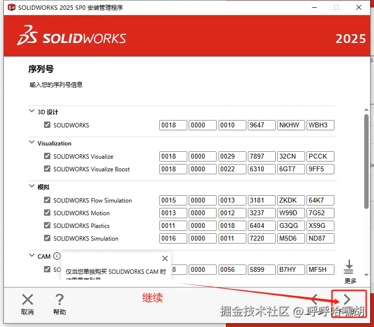Click Simulation serial field containing M5D6

coord(291,238)
